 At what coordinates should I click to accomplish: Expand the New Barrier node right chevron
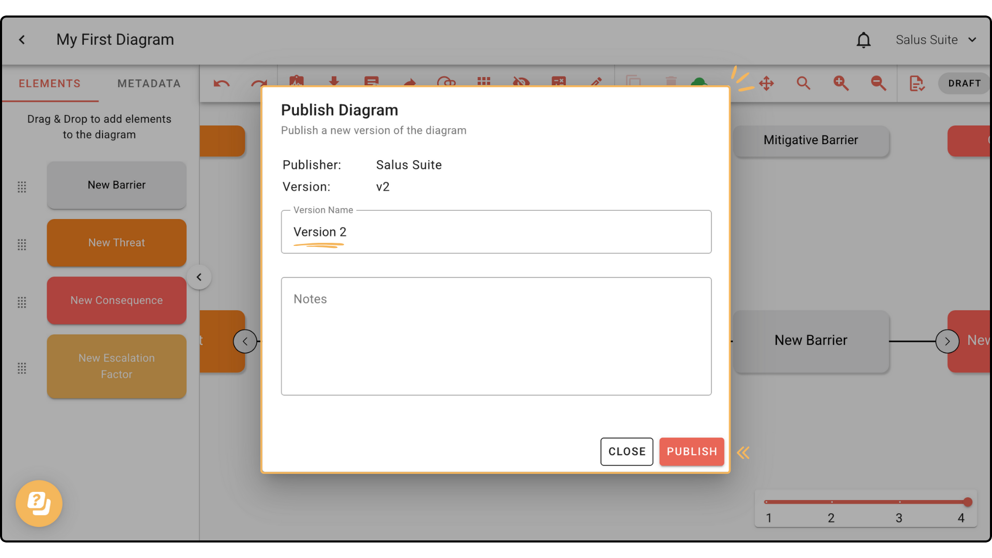tap(947, 341)
